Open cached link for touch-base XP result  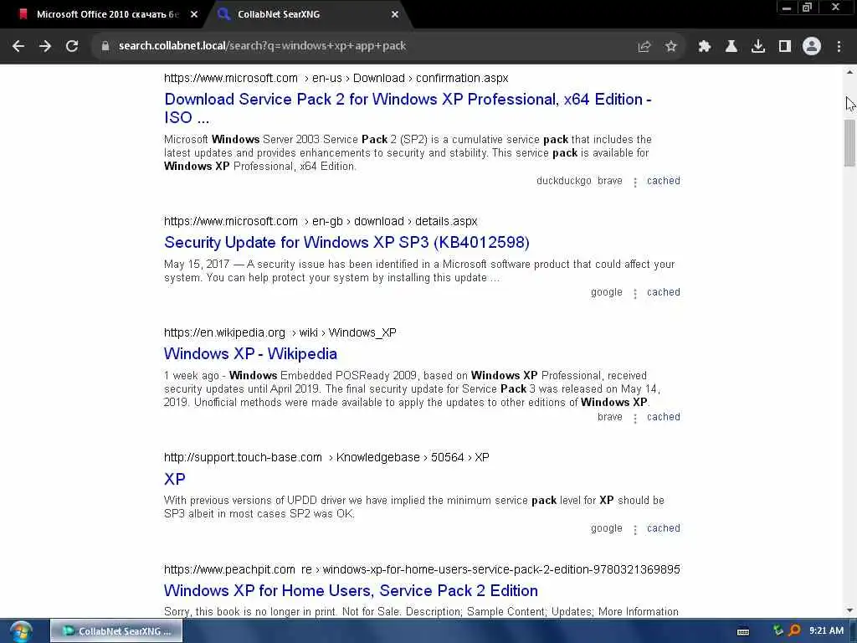[x=664, y=529]
